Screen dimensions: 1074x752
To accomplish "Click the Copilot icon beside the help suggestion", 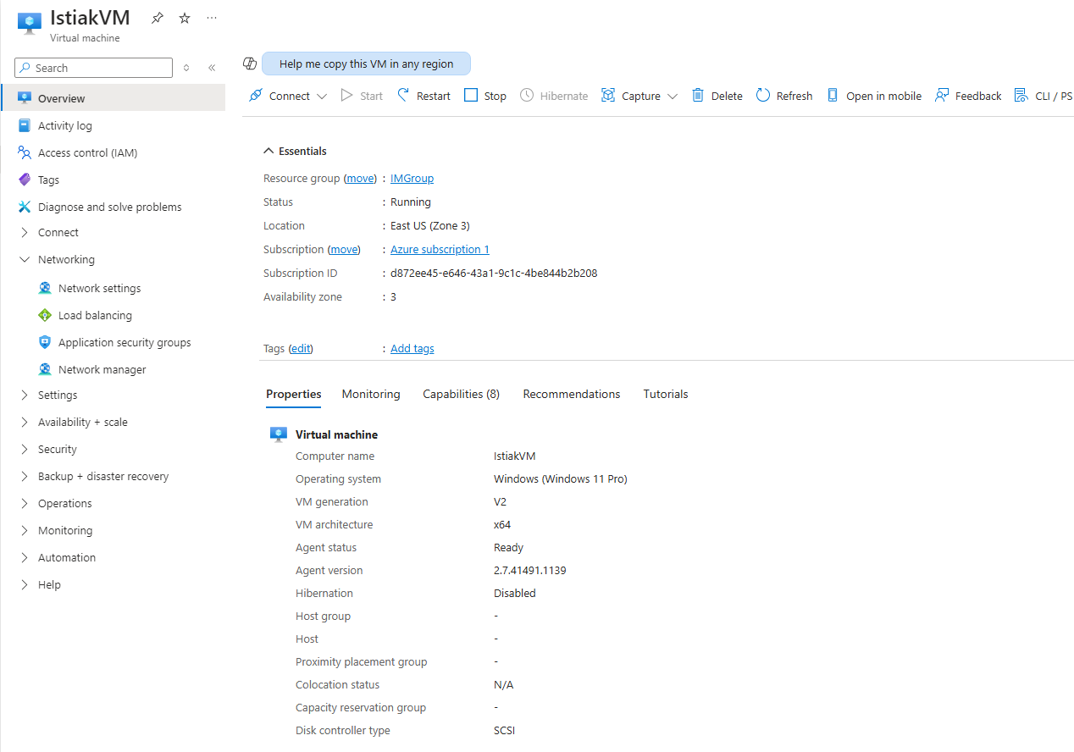I will pyautogui.click(x=250, y=64).
